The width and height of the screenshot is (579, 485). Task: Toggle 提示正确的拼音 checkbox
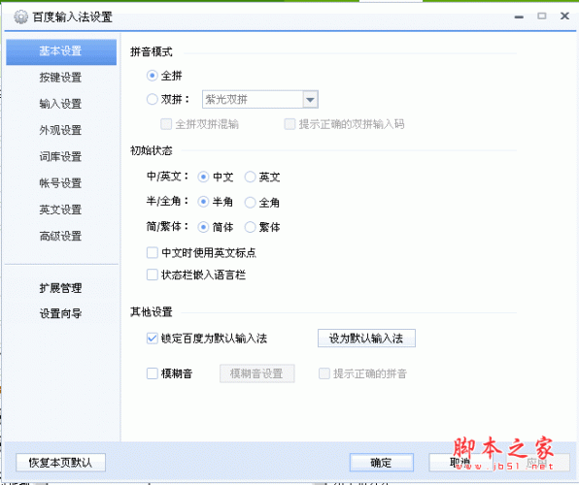pyautogui.click(x=324, y=373)
